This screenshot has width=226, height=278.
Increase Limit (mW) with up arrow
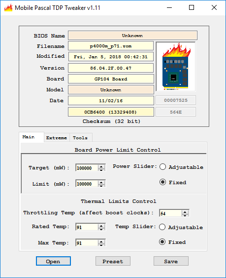101,182
